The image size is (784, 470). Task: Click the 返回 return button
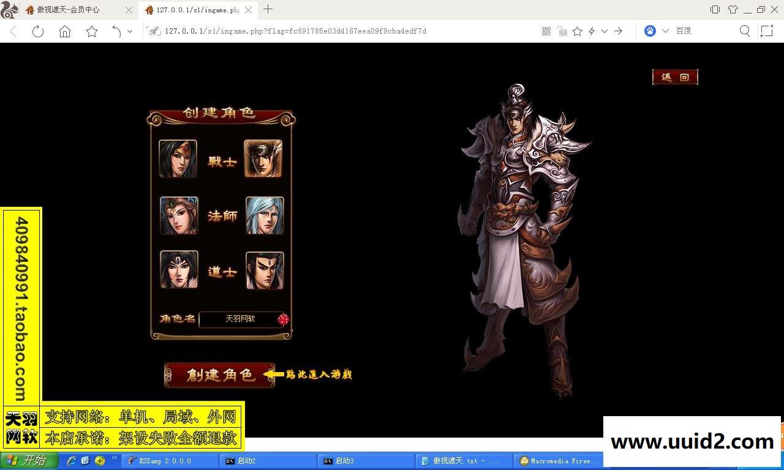[x=675, y=76]
